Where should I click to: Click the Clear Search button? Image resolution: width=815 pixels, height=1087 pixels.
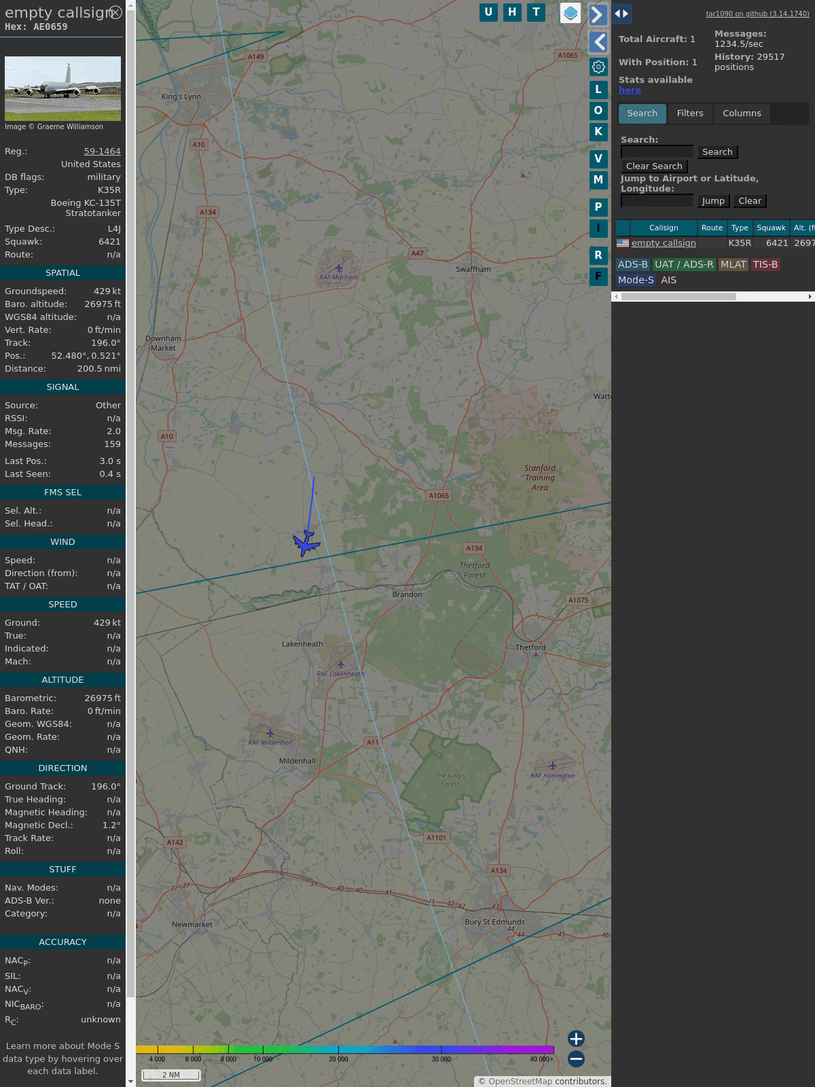pyautogui.click(x=654, y=166)
